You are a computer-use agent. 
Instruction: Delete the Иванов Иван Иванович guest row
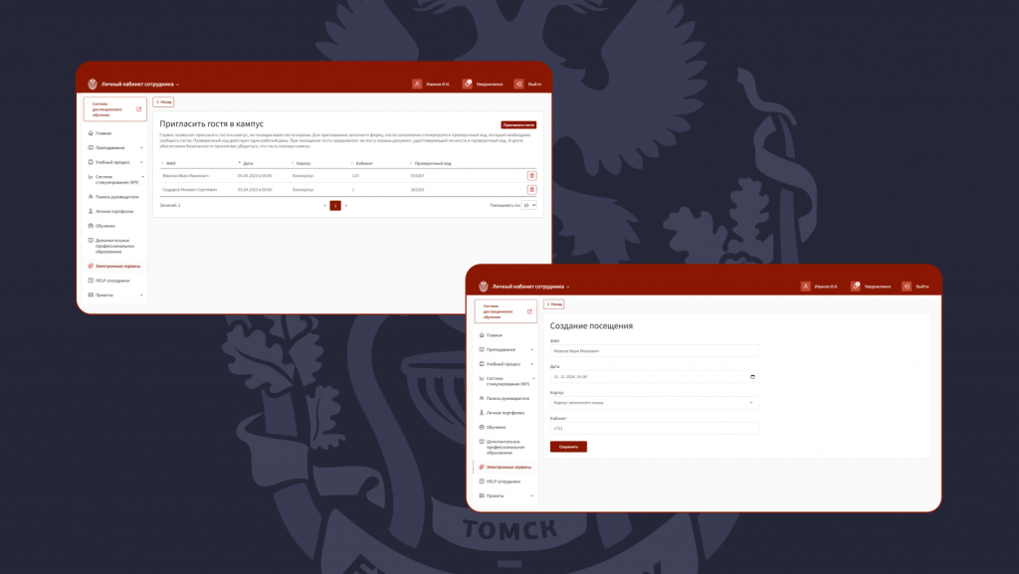coord(531,175)
